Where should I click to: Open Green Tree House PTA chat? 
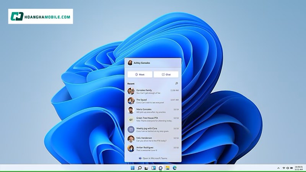click(153, 120)
